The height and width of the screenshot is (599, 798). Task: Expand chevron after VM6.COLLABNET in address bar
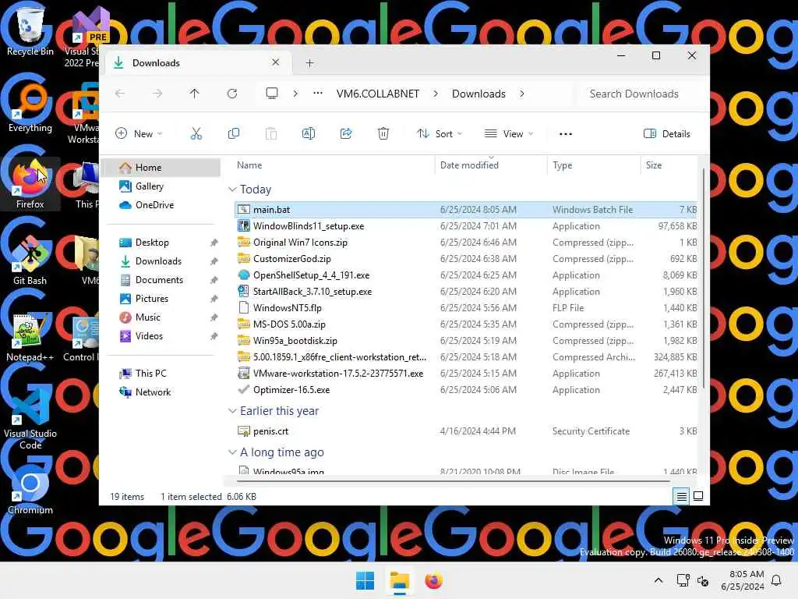pos(436,94)
